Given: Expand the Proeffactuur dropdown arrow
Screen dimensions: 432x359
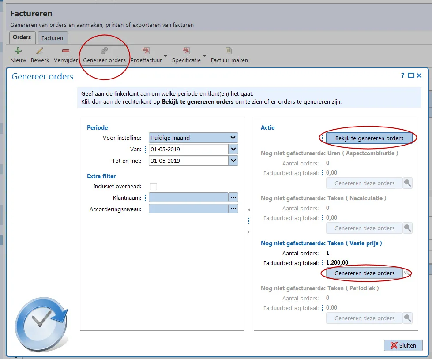Looking at the screenshot, I should pos(165,56).
